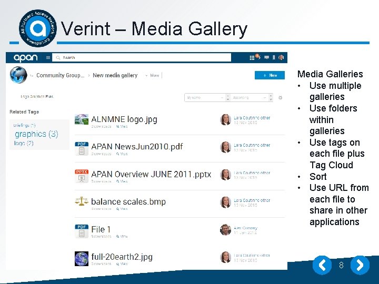This screenshot has width=379, height=284.
Task: Open balance scales.bmp file
Action: 128,201
